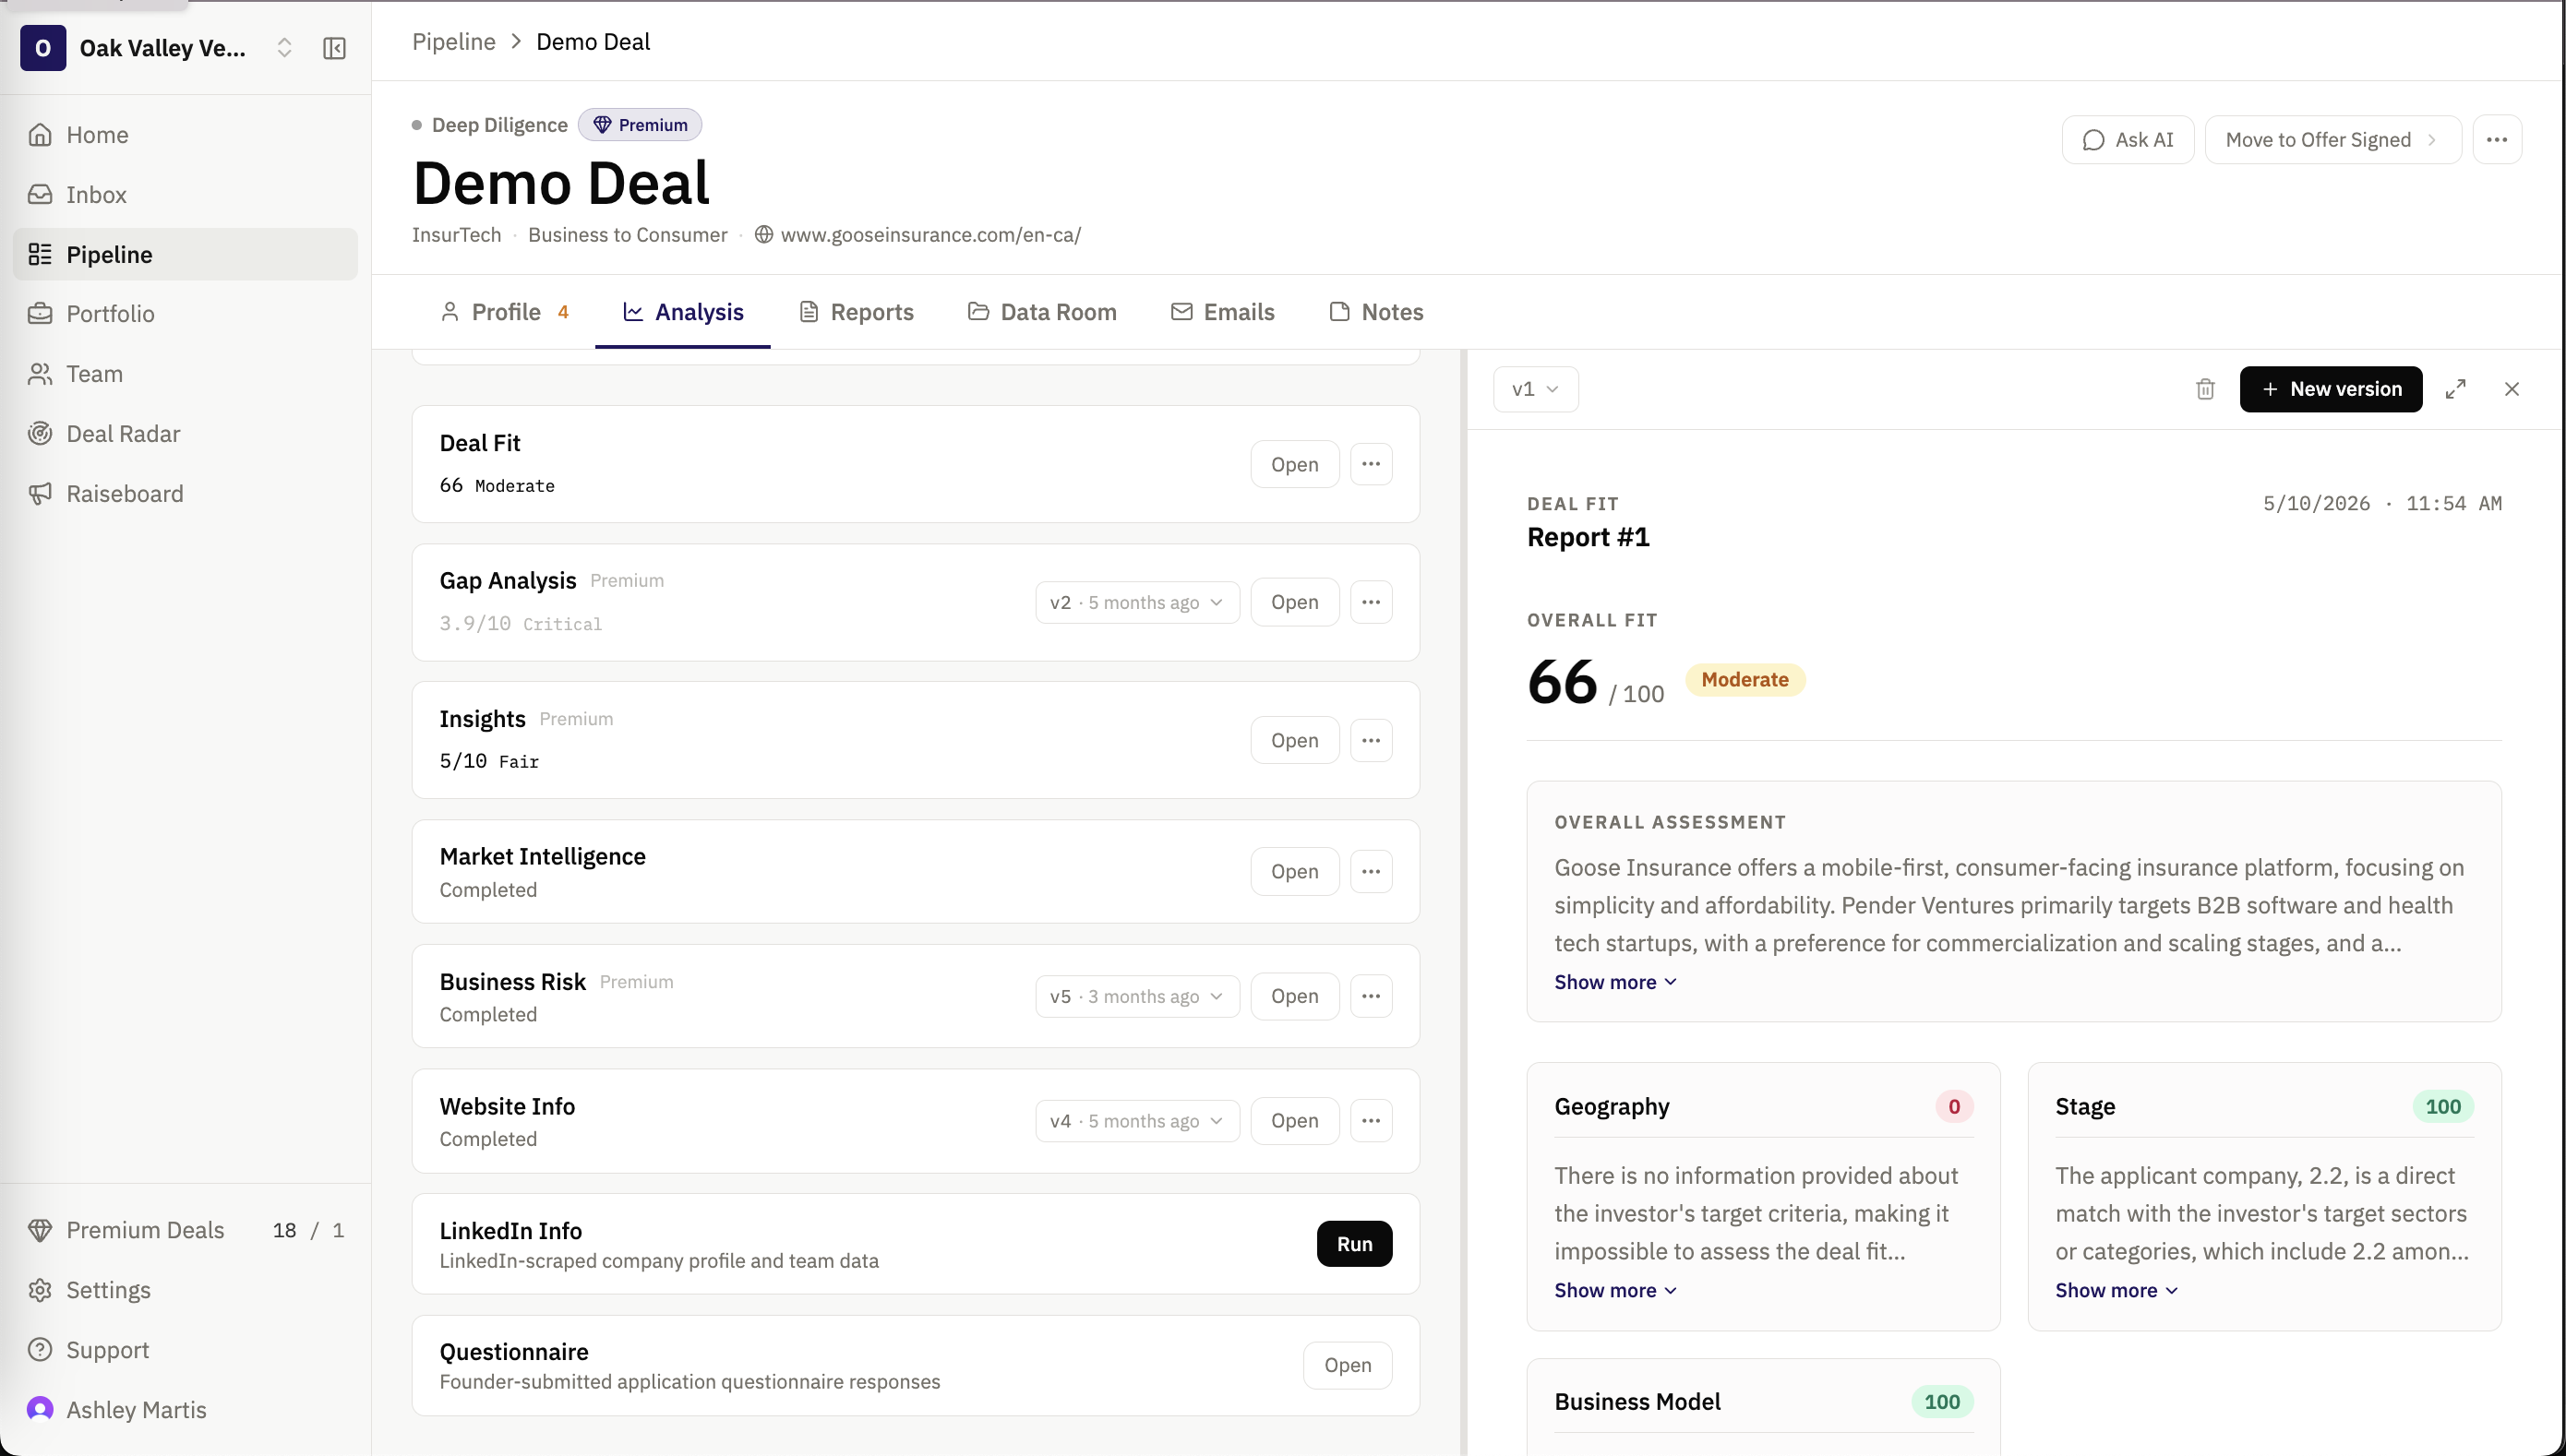This screenshot has height=1456, width=2566.
Task: Open the Market Intelligence analysis
Action: coord(1294,872)
